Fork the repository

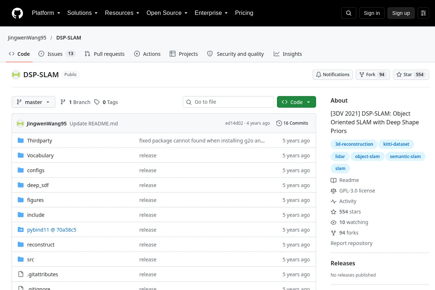373,75
